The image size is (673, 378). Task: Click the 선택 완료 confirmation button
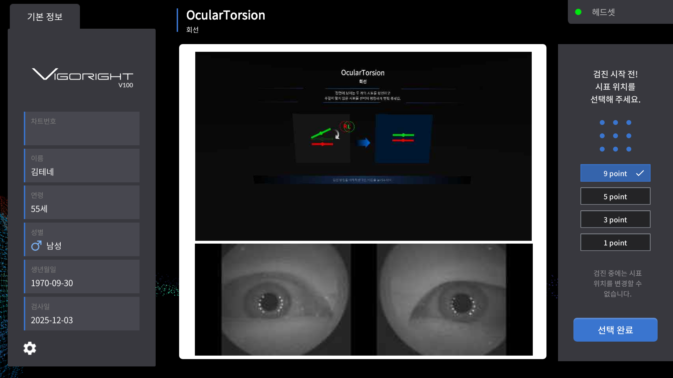coord(615,329)
